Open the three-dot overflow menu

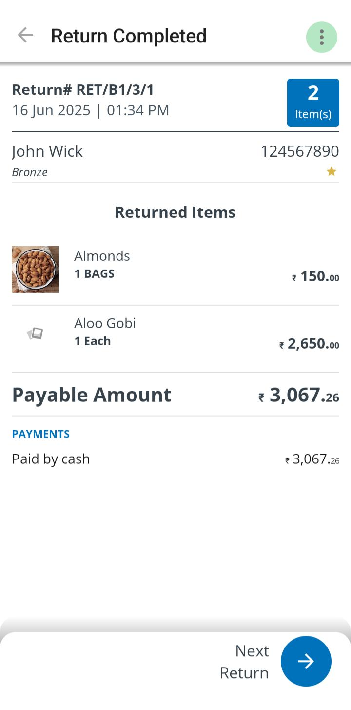pyautogui.click(x=321, y=37)
